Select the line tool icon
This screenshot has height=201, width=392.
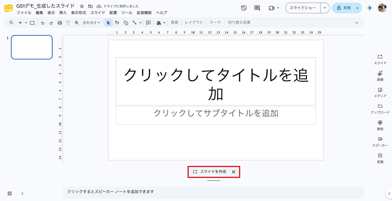134,23
